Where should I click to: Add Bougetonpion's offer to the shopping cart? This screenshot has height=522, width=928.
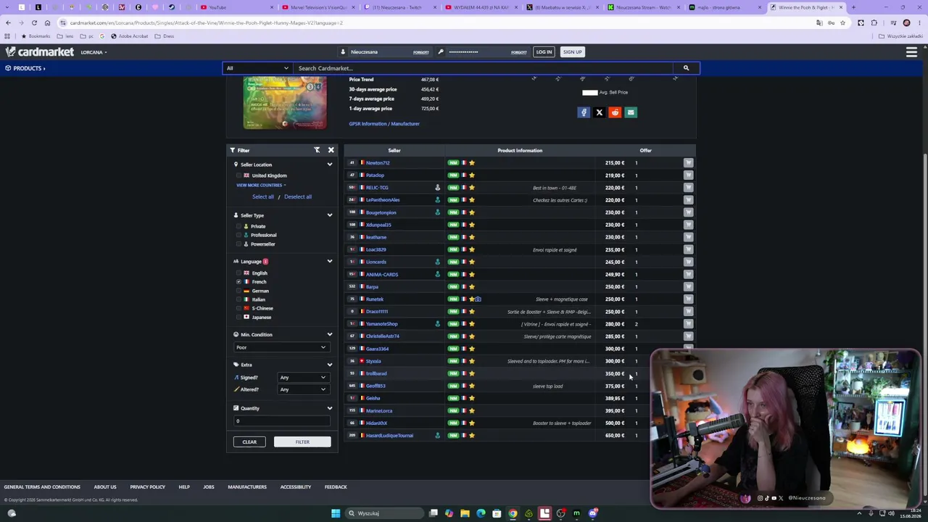688,212
